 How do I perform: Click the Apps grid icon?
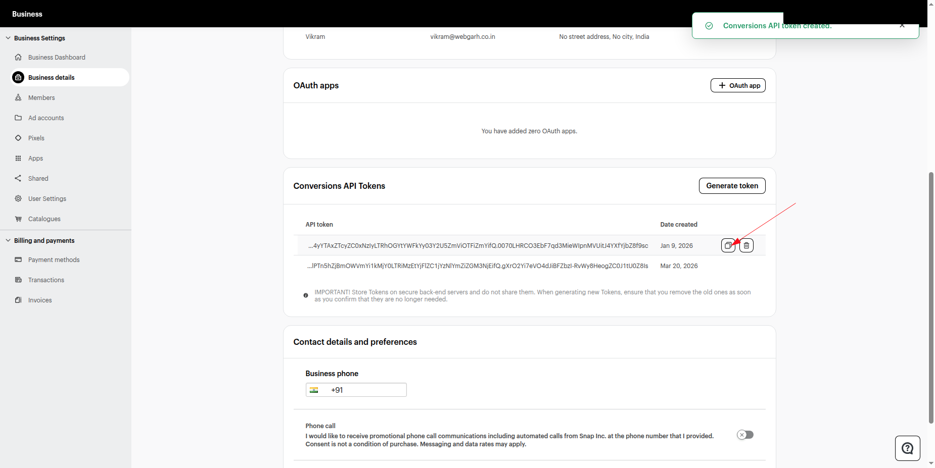click(18, 158)
